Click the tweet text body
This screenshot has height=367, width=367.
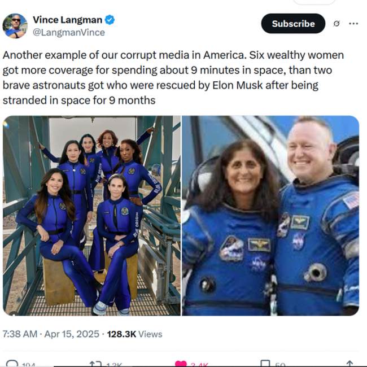click(x=173, y=78)
